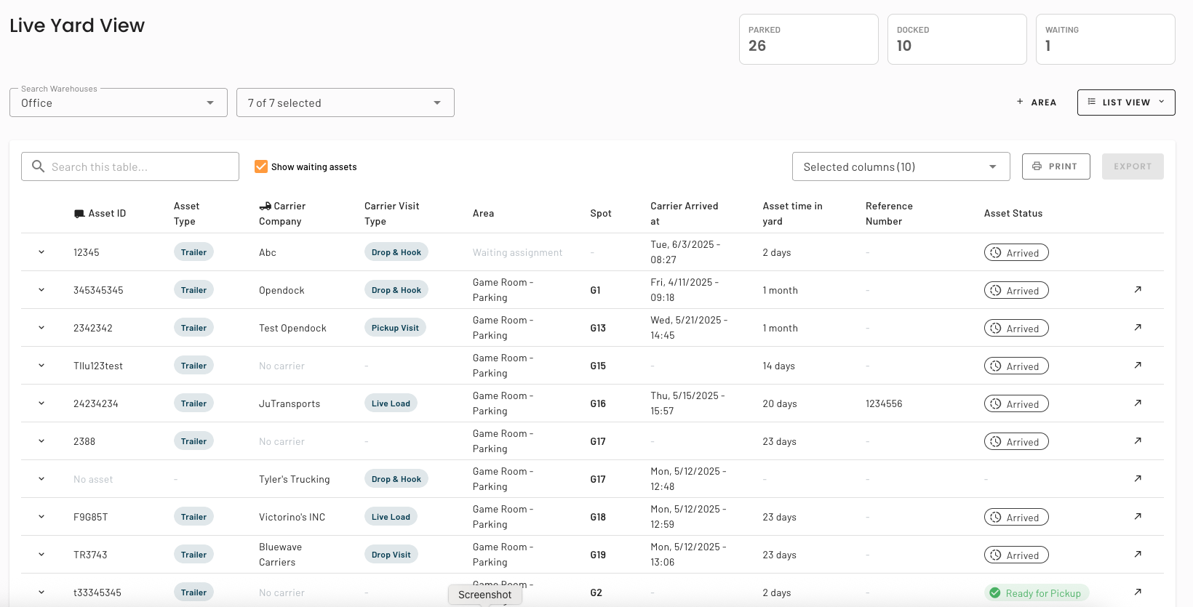Image resolution: width=1193 pixels, height=607 pixels.
Task: Click the Trailer tag for asset F9G85T
Action: 193,517
